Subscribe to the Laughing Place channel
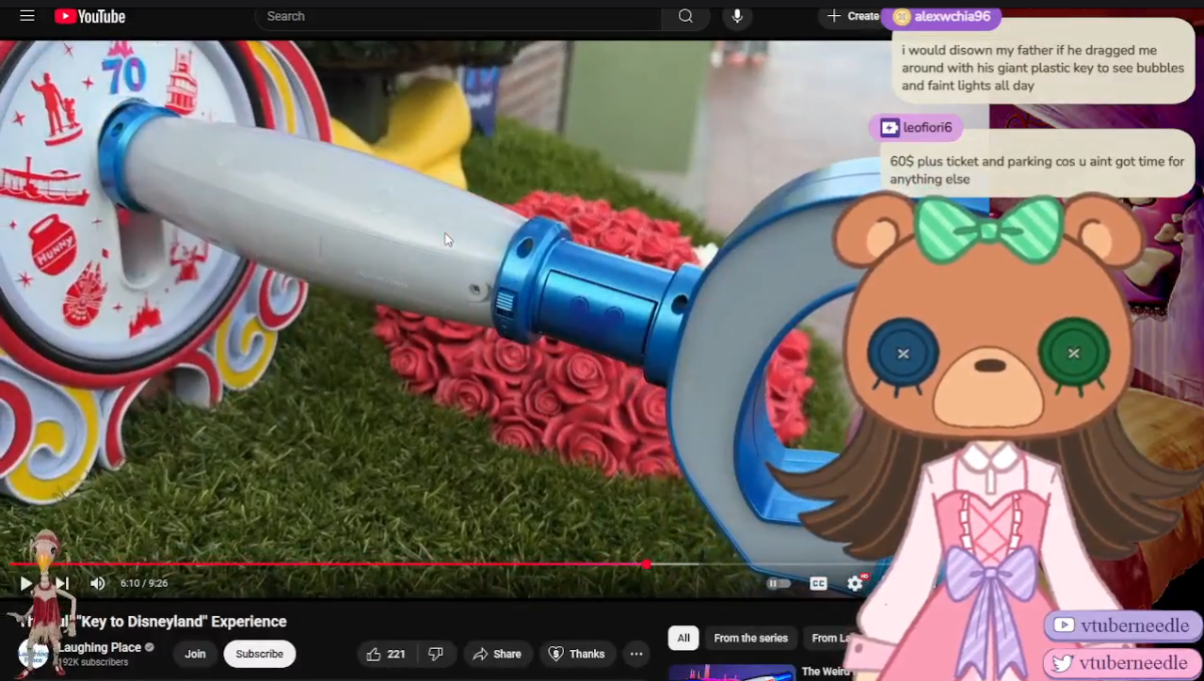Image resolution: width=1204 pixels, height=681 pixels. [259, 654]
